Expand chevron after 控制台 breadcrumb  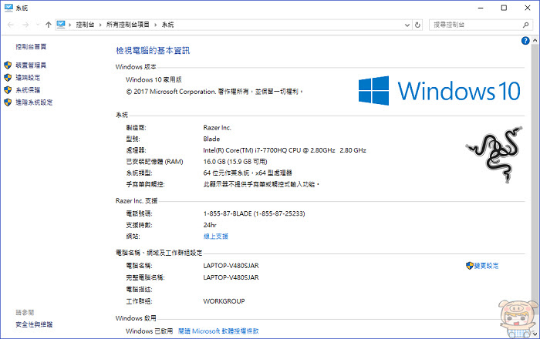[x=100, y=25]
